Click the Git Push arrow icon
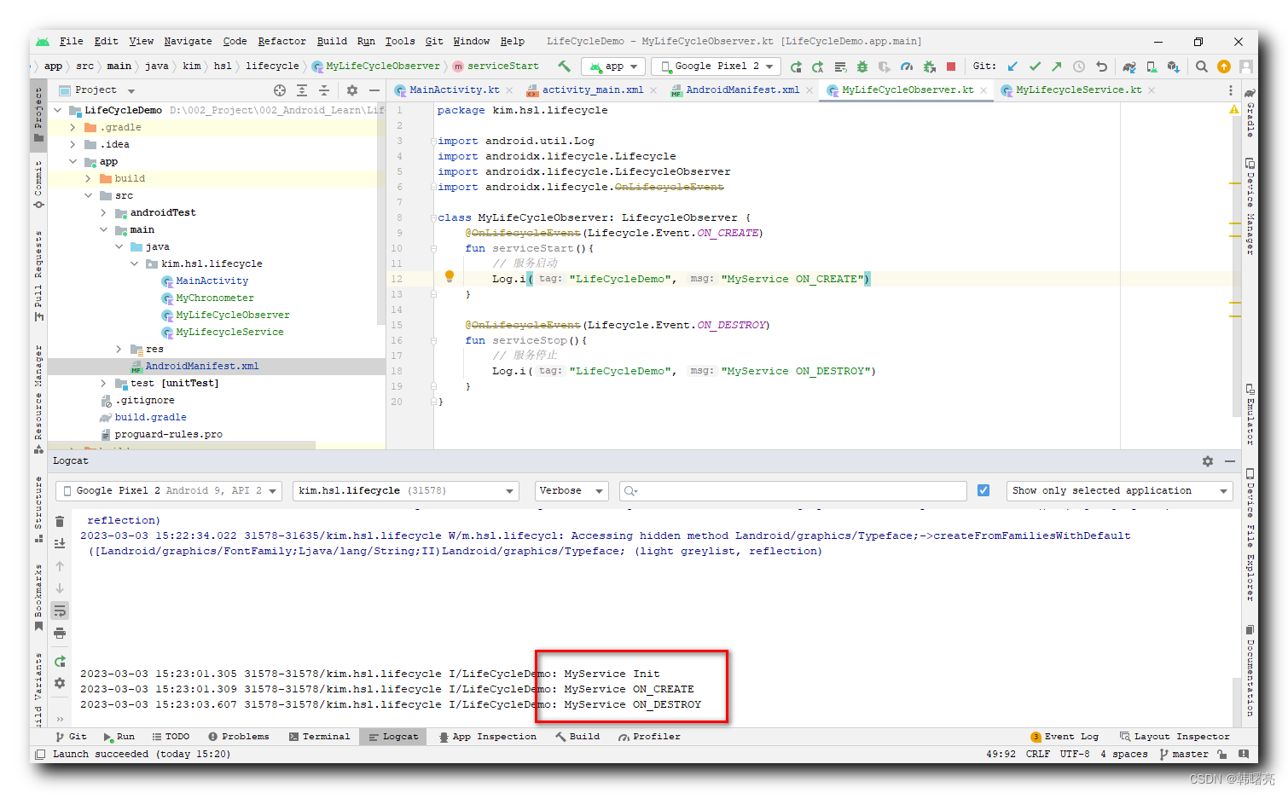 1057,67
